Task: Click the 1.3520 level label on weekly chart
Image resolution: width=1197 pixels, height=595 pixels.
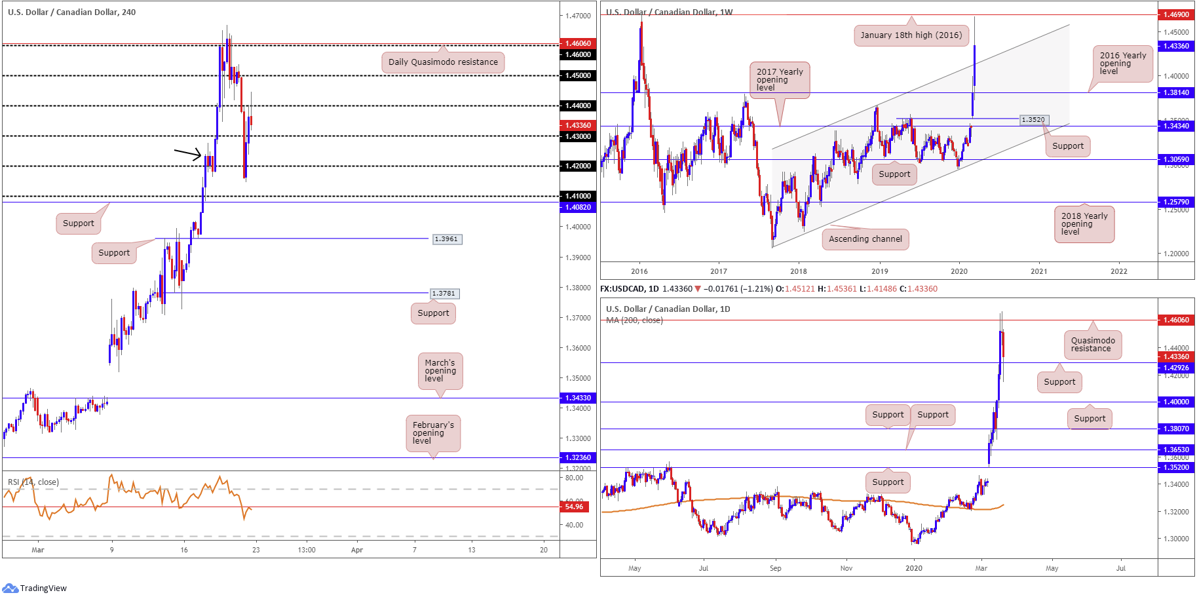Action: pos(1034,120)
